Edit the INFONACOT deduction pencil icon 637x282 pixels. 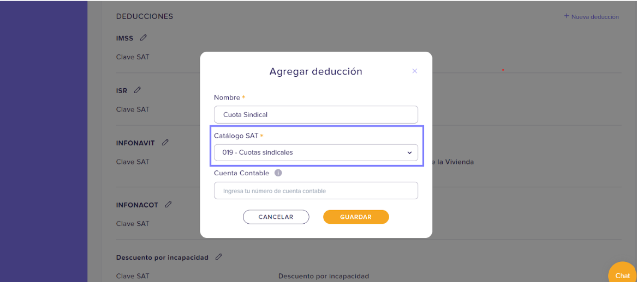(168, 204)
